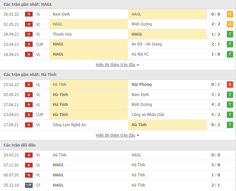The height and width of the screenshot is (191, 236).
Task: Open the An Đô - An Giang team link
Action: (x=146, y=44)
